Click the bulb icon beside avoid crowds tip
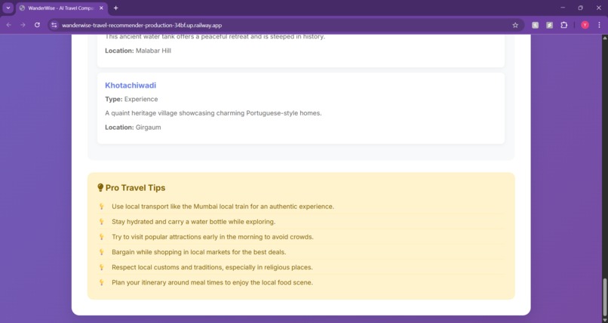608x323 pixels. [102, 237]
